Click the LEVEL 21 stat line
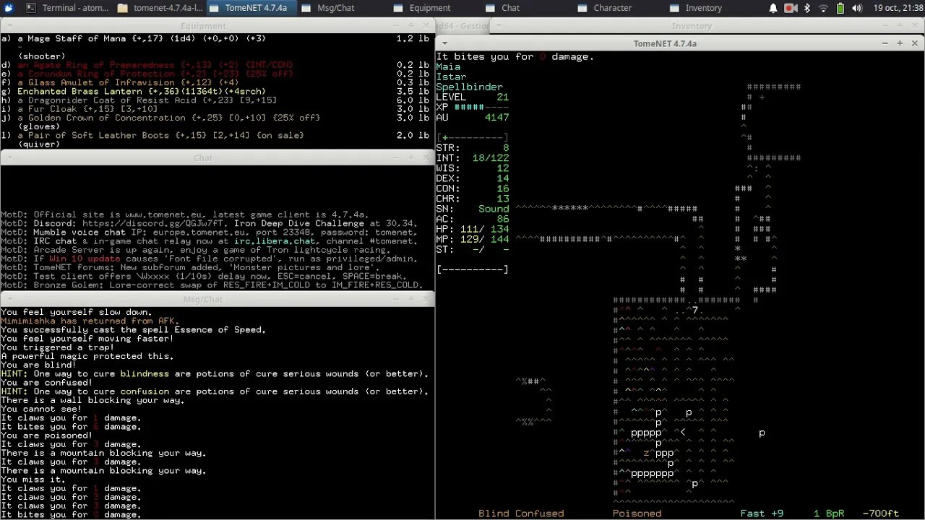This screenshot has height=520, width=925. 473,97
